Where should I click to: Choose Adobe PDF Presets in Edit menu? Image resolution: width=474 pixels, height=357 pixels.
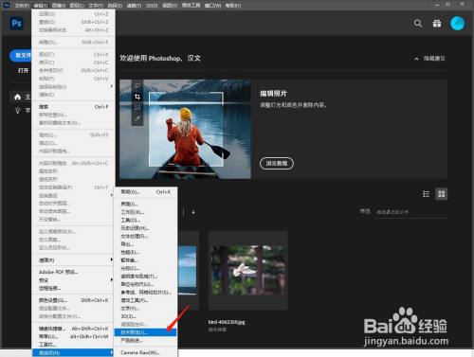[73, 272]
